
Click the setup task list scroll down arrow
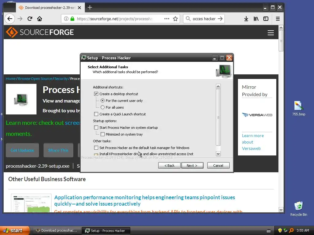coord(218,154)
